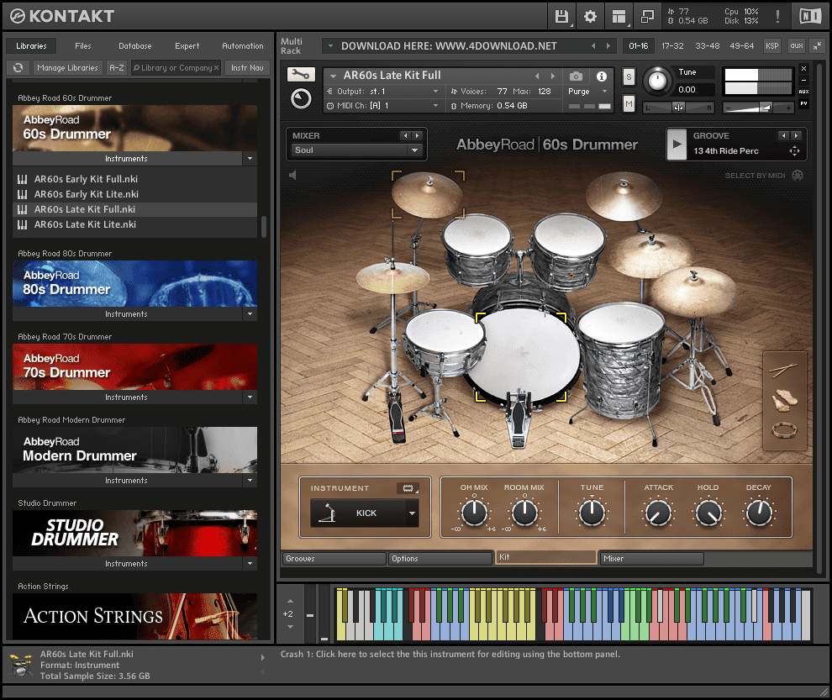Play the 13 4th Ride Perc groove
This screenshot has width=832, height=700.
[677, 144]
